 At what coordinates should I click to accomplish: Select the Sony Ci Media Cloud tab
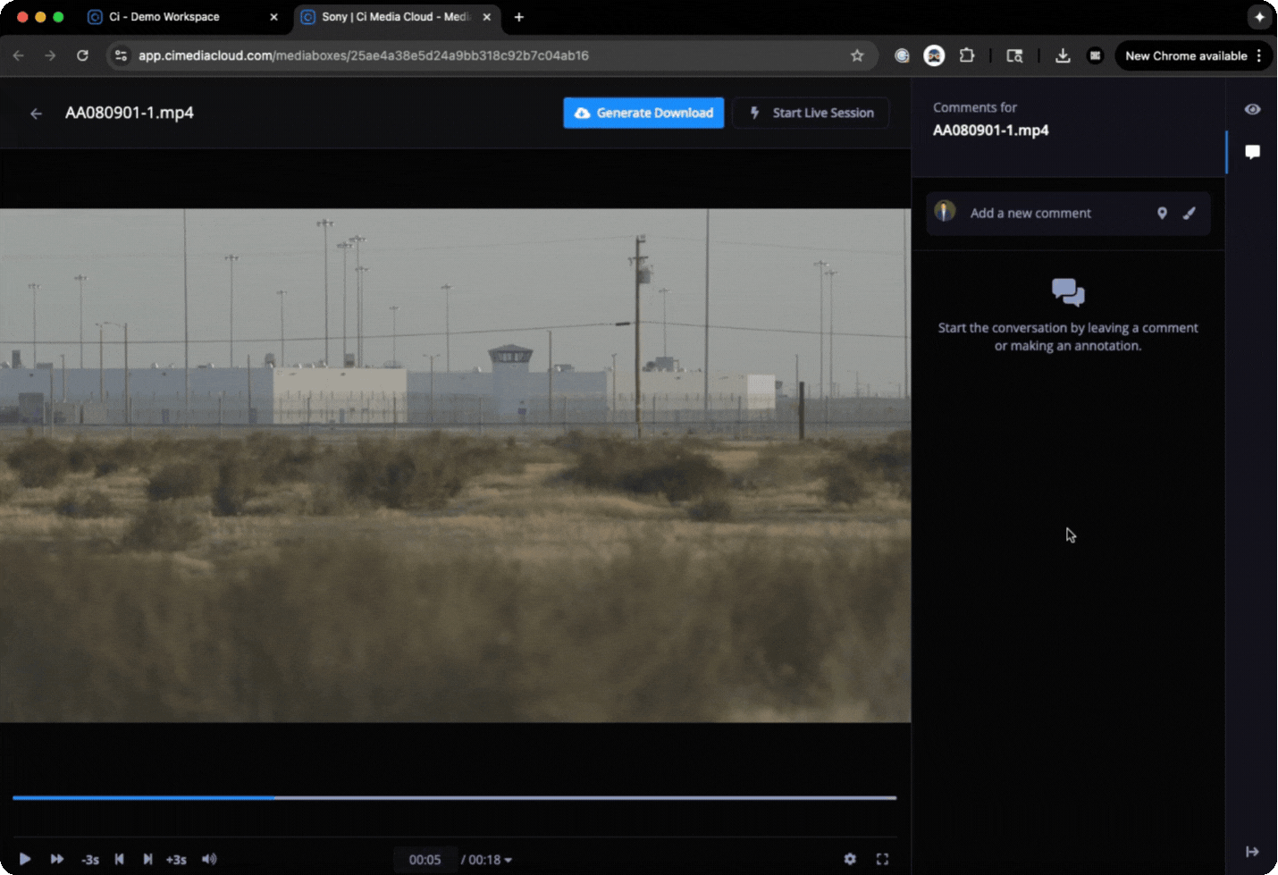(396, 17)
